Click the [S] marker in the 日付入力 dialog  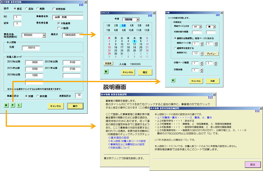pos(150,15)
